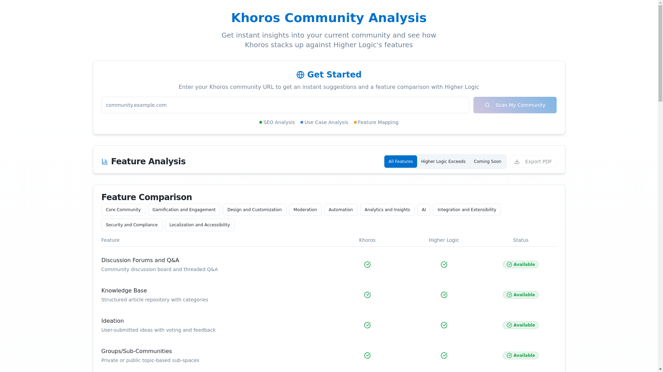The height and width of the screenshot is (372, 663).
Task: Filter by AI category
Action: click(424, 210)
